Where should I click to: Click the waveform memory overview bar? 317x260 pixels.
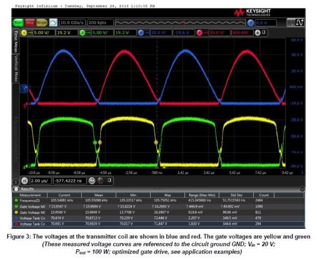180,22
